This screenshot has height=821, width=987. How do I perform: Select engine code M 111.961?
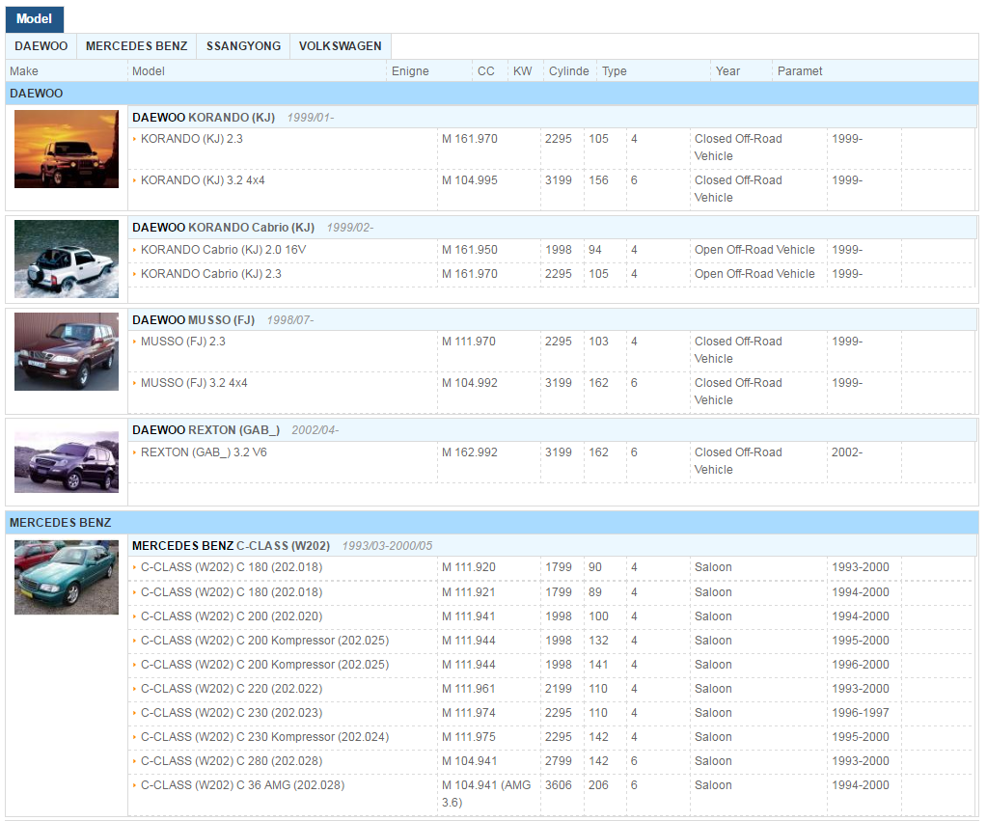(x=469, y=689)
